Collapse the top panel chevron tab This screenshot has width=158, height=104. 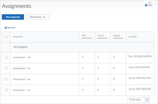[150, 2]
